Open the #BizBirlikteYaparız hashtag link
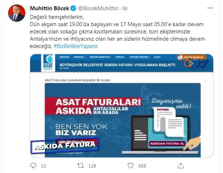 click(x=76, y=46)
